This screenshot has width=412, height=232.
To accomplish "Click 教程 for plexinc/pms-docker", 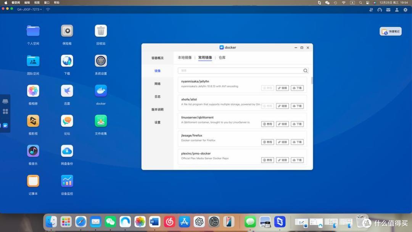I will click(x=267, y=160).
